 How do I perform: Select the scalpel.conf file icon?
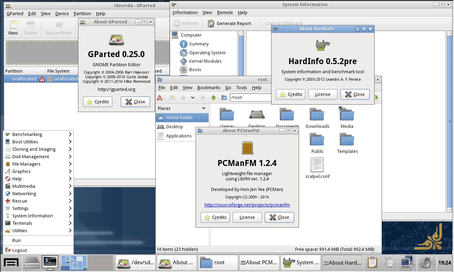pos(317,165)
